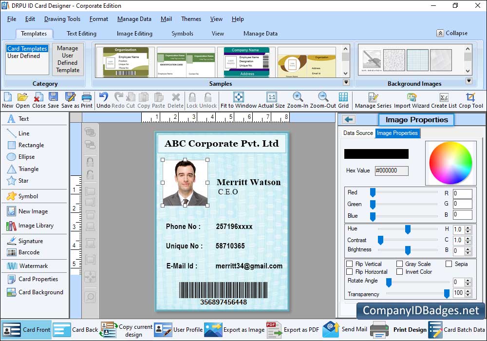This screenshot has width=487, height=341.
Task: Add a Signature
Action: (24, 241)
